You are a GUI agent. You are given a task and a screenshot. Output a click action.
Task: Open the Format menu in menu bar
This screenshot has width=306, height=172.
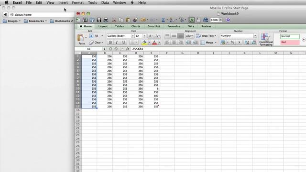(x=77, y=2)
